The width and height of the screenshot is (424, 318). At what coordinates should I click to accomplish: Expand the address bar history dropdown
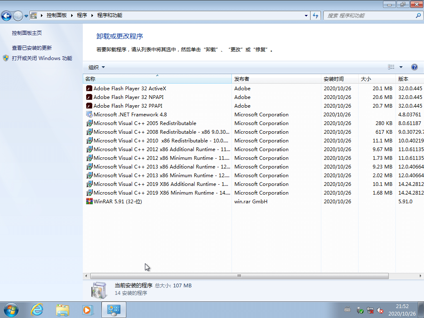[306, 15]
